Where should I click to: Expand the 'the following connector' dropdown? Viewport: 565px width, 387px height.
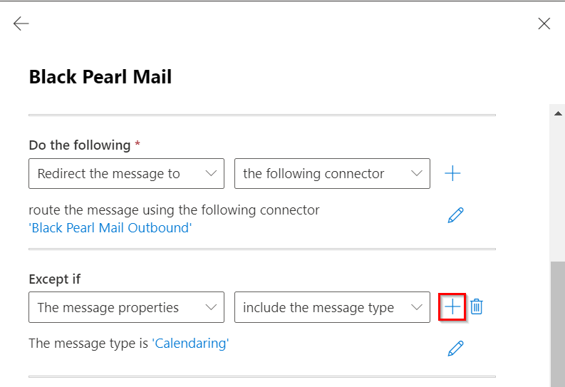[x=331, y=173]
